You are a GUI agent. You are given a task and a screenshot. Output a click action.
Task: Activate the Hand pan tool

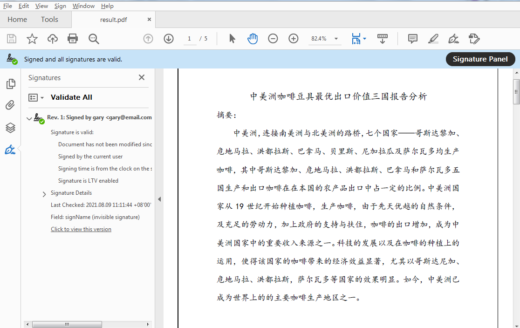(253, 39)
